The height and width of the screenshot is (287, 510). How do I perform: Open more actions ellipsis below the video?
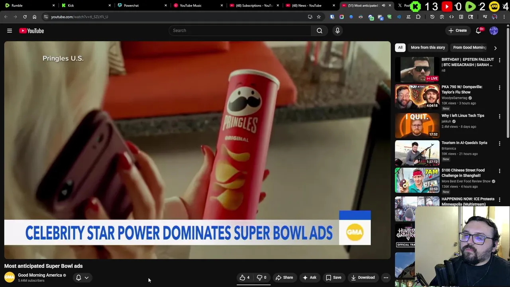tap(386, 278)
